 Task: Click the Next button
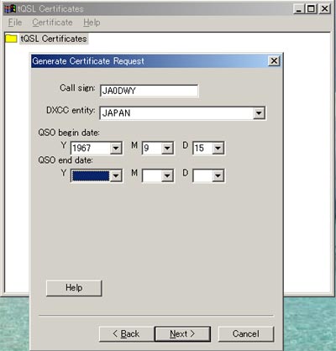click(x=182, y=334)
